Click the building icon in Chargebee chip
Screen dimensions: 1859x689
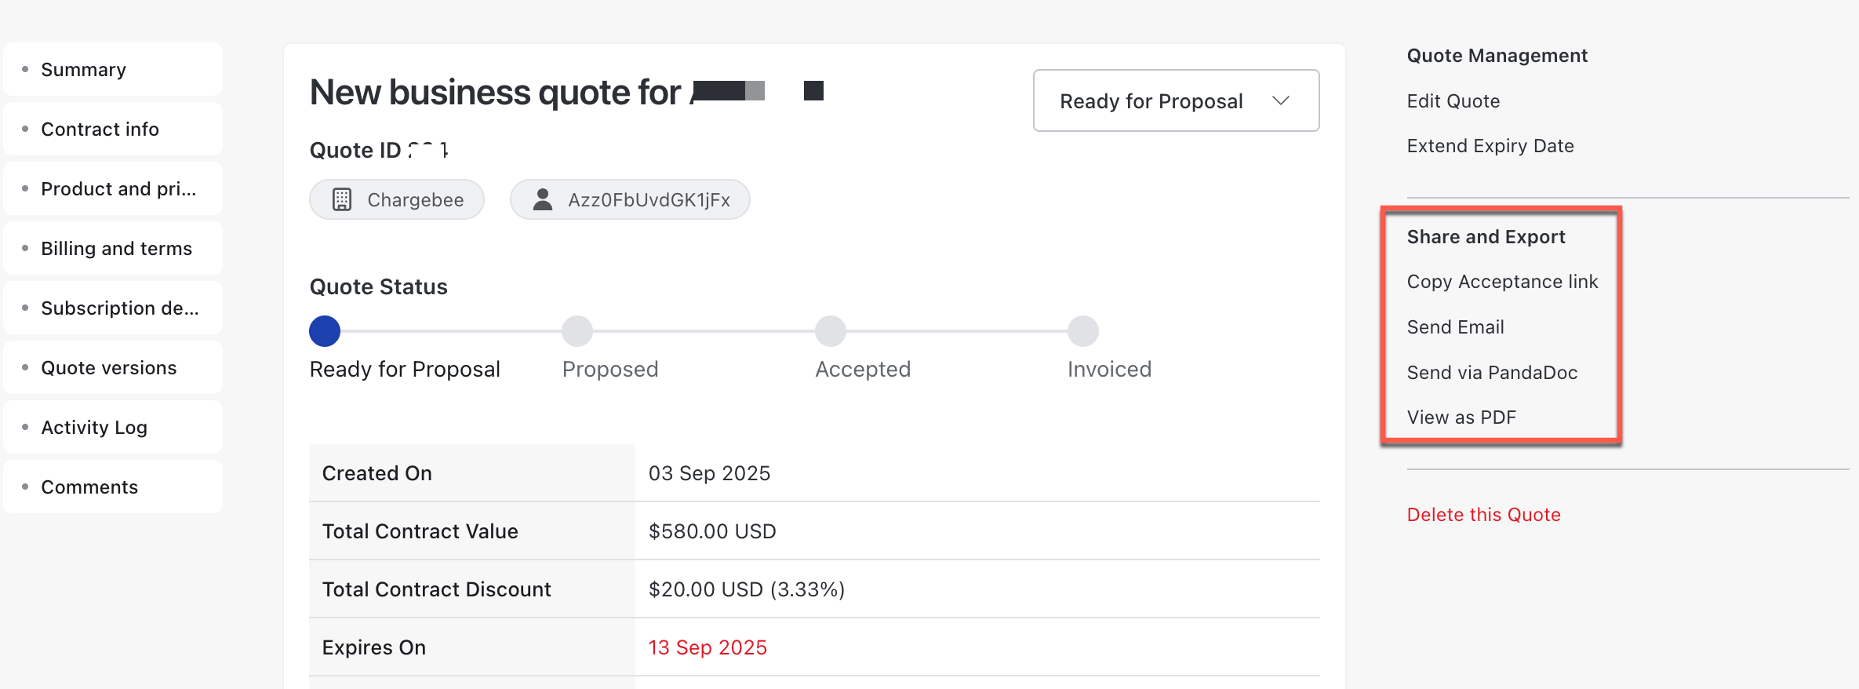pos(342,199)
